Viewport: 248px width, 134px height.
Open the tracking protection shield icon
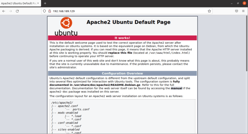click(44, 11)
